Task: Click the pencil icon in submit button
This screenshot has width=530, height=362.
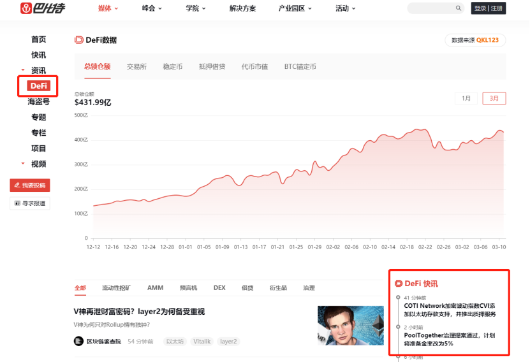Action: click(x=17, y=185)
